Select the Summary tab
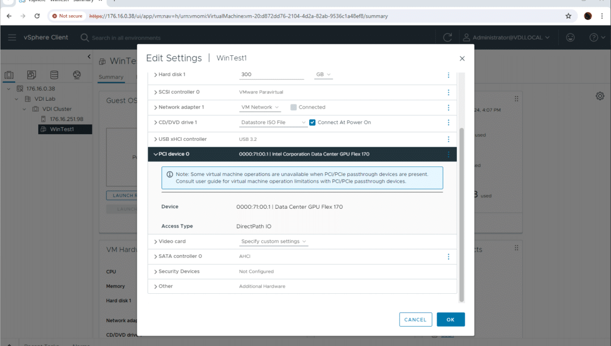 pos(111,77)
